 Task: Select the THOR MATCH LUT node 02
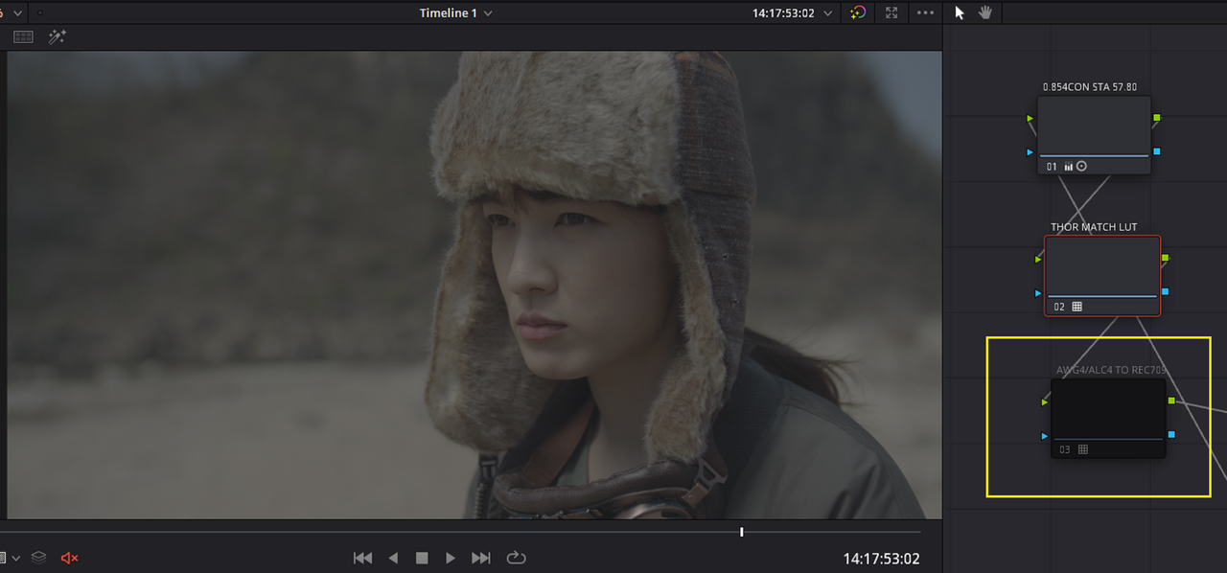coord(1101,276)
